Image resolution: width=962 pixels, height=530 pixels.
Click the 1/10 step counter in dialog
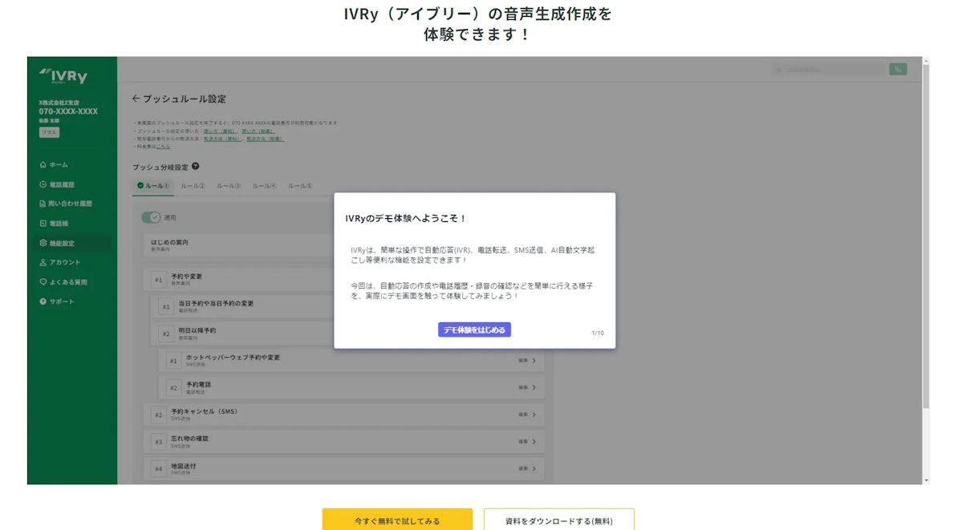click(598, 333)
